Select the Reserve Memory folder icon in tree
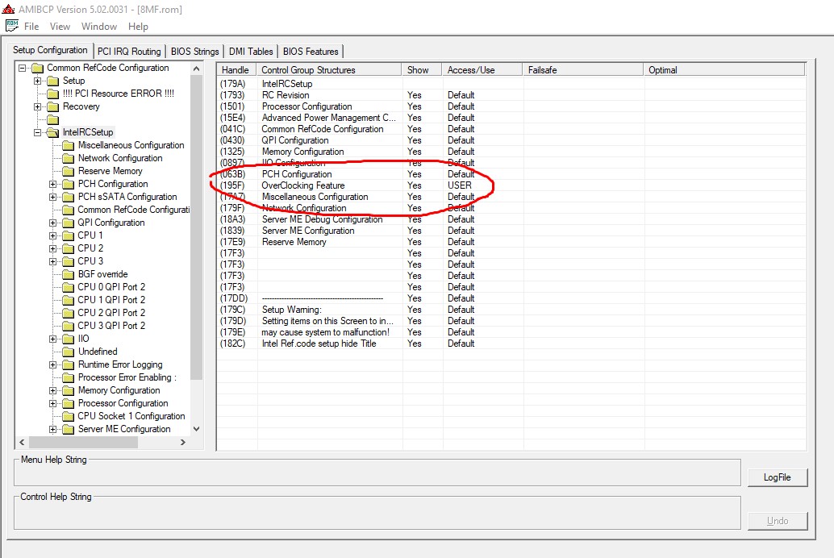Viewport: 834px width, 558px height. click(68, 171)
